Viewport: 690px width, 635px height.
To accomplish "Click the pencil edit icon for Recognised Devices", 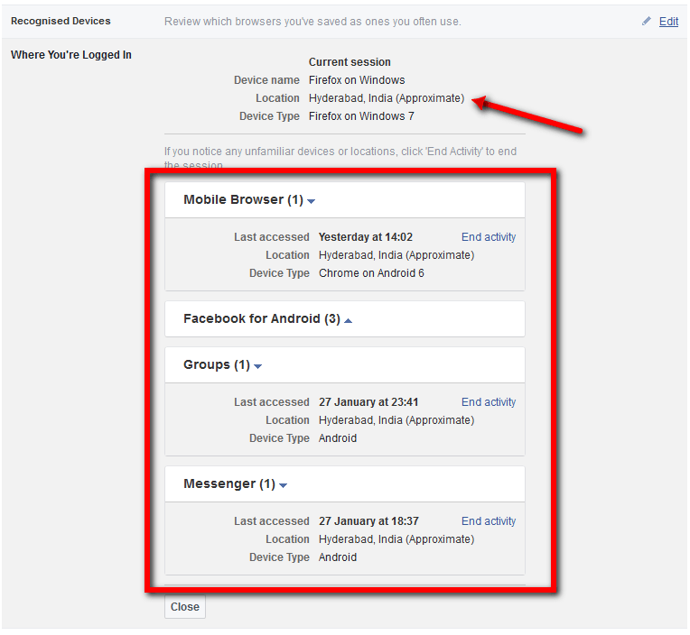I will tap(646, 21).
